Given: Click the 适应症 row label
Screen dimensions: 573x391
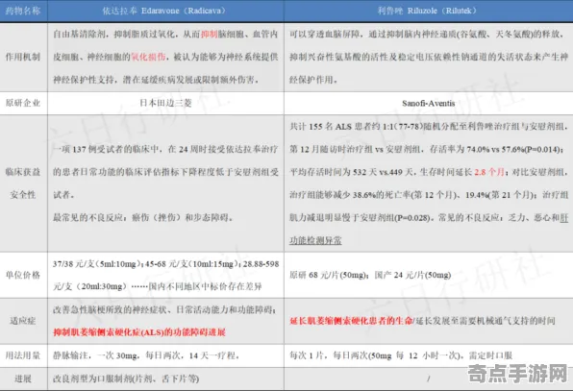Looking at the screenshot, I should [23, 321].
